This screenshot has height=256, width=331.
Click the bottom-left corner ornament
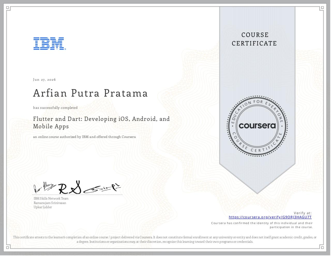tap(8, 247)
